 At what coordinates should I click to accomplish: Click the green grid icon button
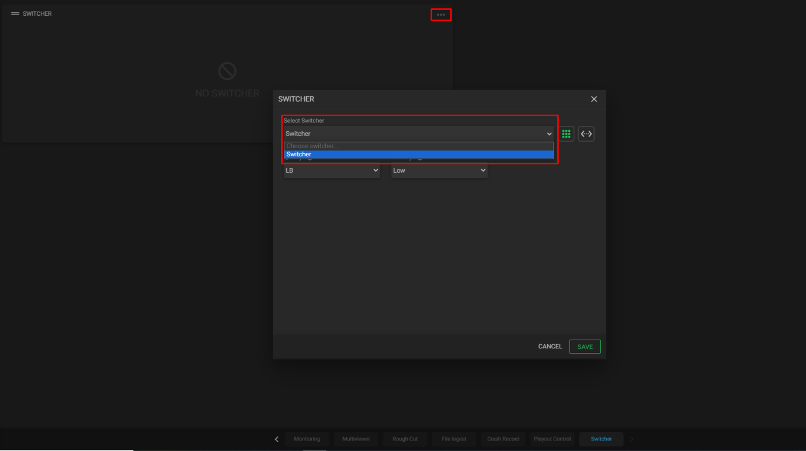click(566, 134)
